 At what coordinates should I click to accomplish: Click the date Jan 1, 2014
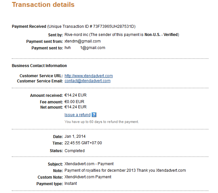(x=75, y=136)
